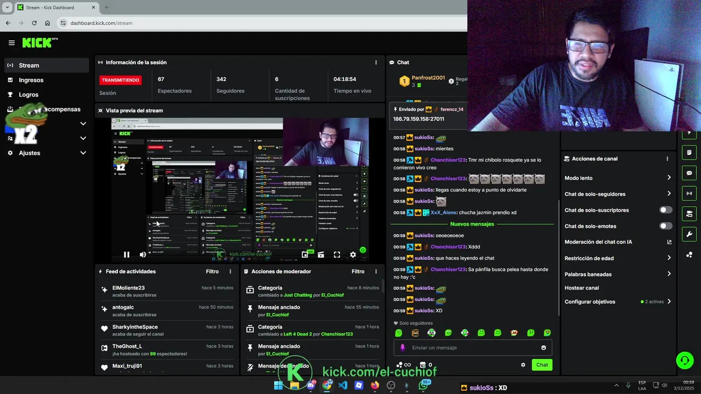Viewport: 701px width, 394px height.
Task: Open XxX_Alone username in chat
Action: [x=444, y=212]
